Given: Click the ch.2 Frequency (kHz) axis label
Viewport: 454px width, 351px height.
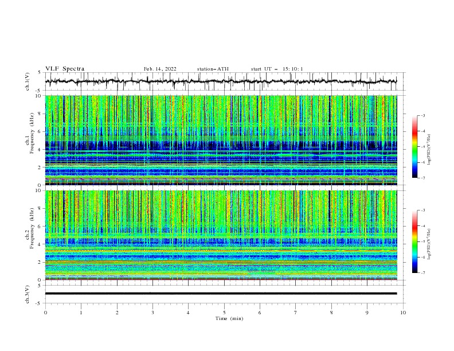Looking at the screenshot, I should [x=30, y=228].
